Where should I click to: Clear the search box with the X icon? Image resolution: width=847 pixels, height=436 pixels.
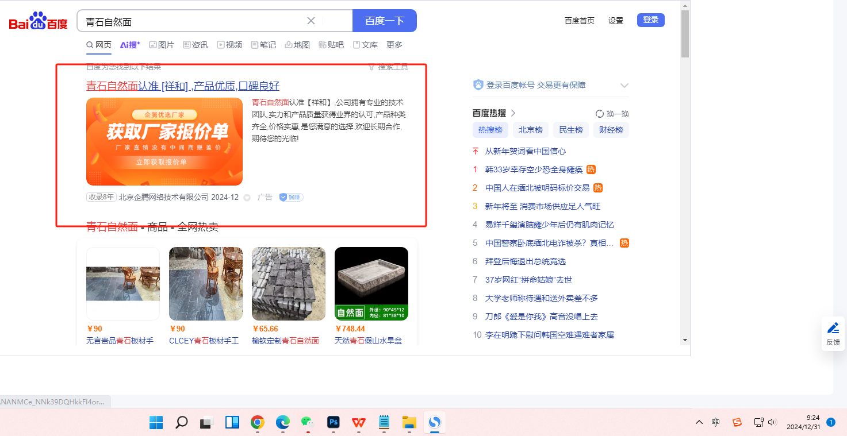pos(311,21)
